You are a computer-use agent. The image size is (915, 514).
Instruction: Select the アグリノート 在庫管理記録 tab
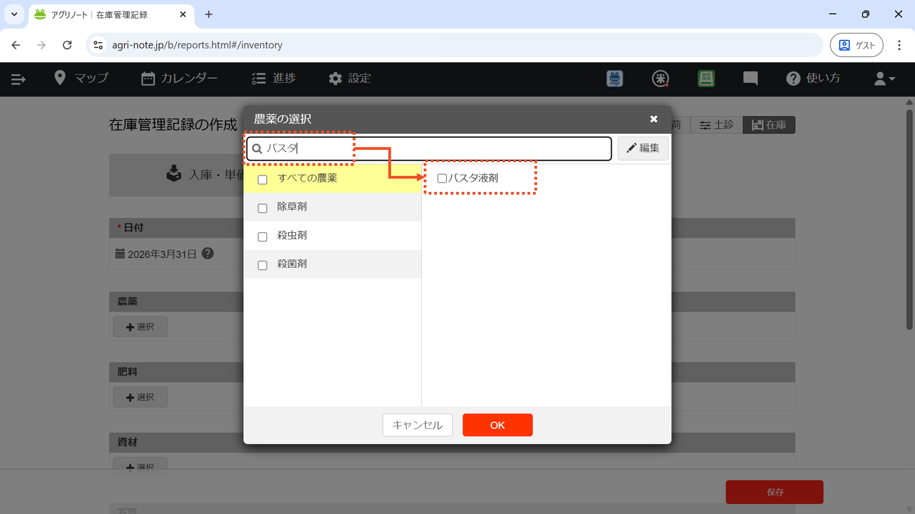click(x=111, y=15)
